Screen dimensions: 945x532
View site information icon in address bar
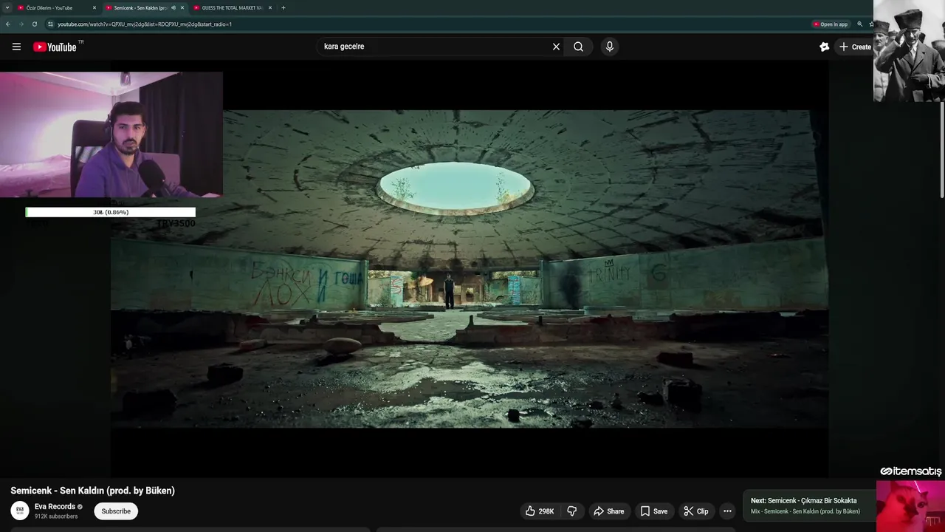(x=50, y=24)
